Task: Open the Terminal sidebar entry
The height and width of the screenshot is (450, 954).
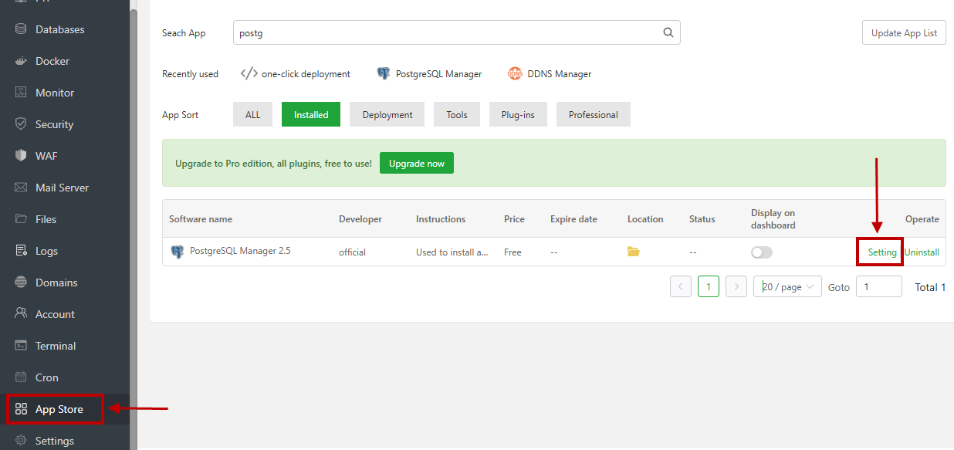Action: pyautogui.click(x=56, y=346)
